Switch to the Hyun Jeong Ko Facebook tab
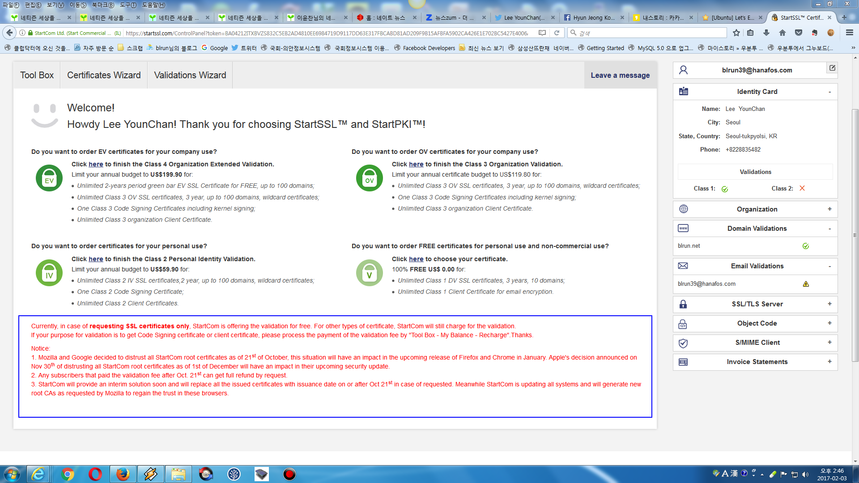Viewport: 859px width, 483px height. coord(594,17)
